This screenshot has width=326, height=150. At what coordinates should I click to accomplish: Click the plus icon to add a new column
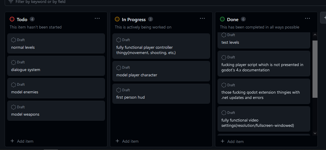324,18
